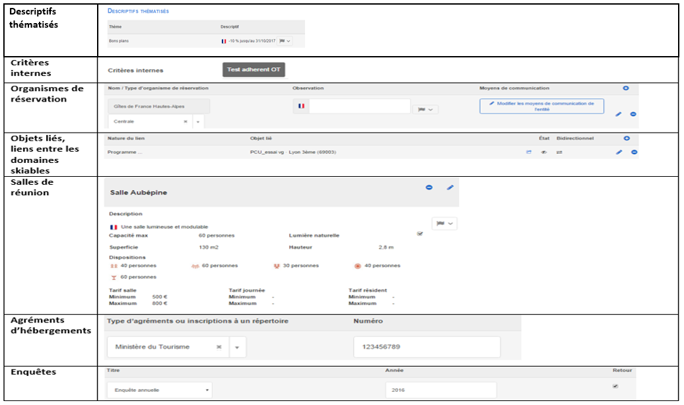Screen dimensions: 684x405
Task: Edit the Salle Aubépine meeting room
Action: click(x=450, y=187)
